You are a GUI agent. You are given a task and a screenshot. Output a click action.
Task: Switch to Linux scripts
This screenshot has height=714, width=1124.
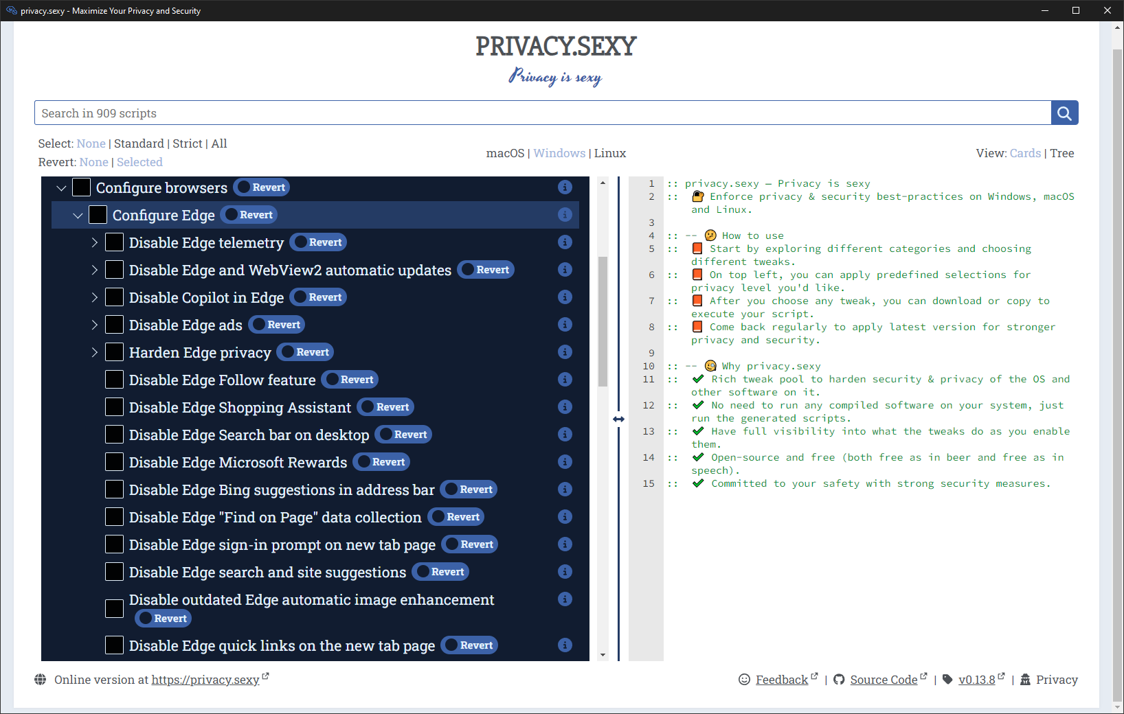[x=610, y=153]
